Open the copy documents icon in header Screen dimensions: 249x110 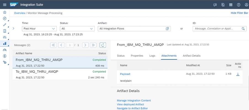223,5
